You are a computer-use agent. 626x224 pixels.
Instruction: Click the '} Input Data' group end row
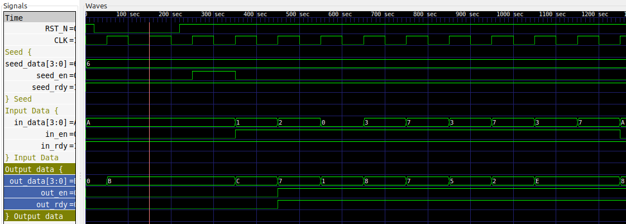point(40,158)
